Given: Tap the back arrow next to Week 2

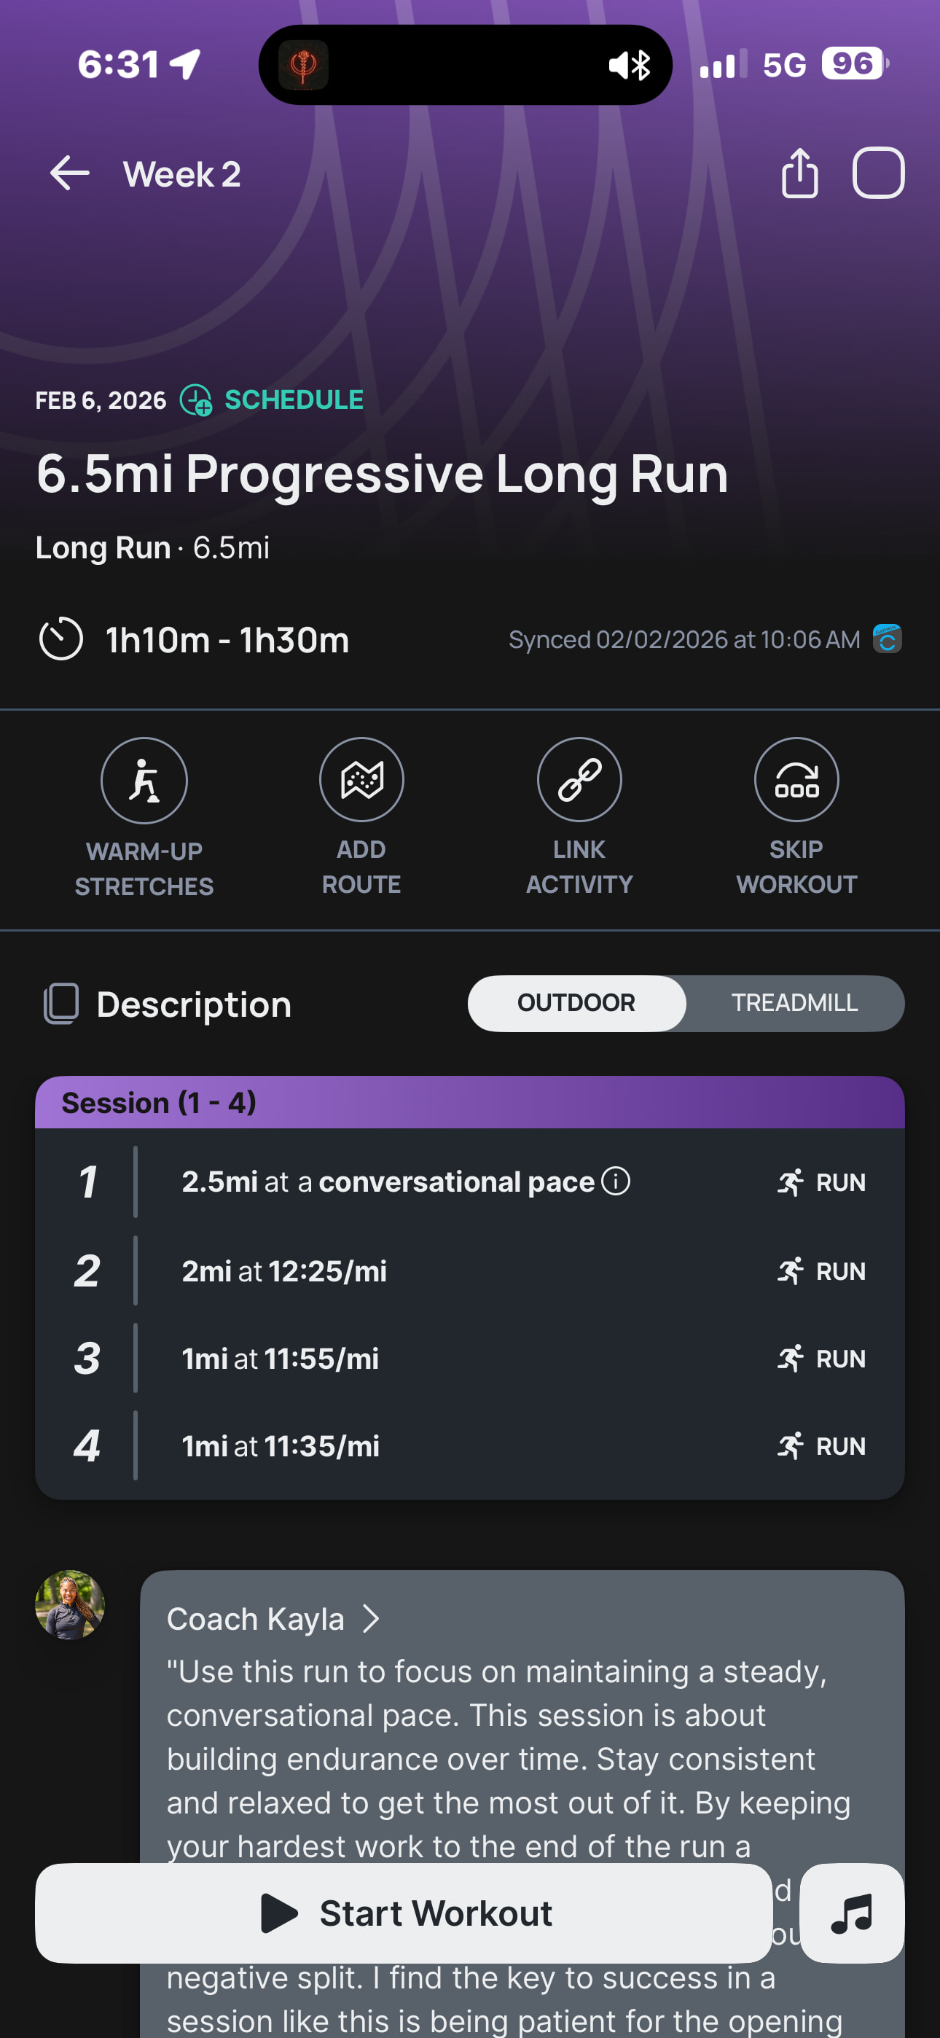Looking at the screenshot, I should click(70, 173).
